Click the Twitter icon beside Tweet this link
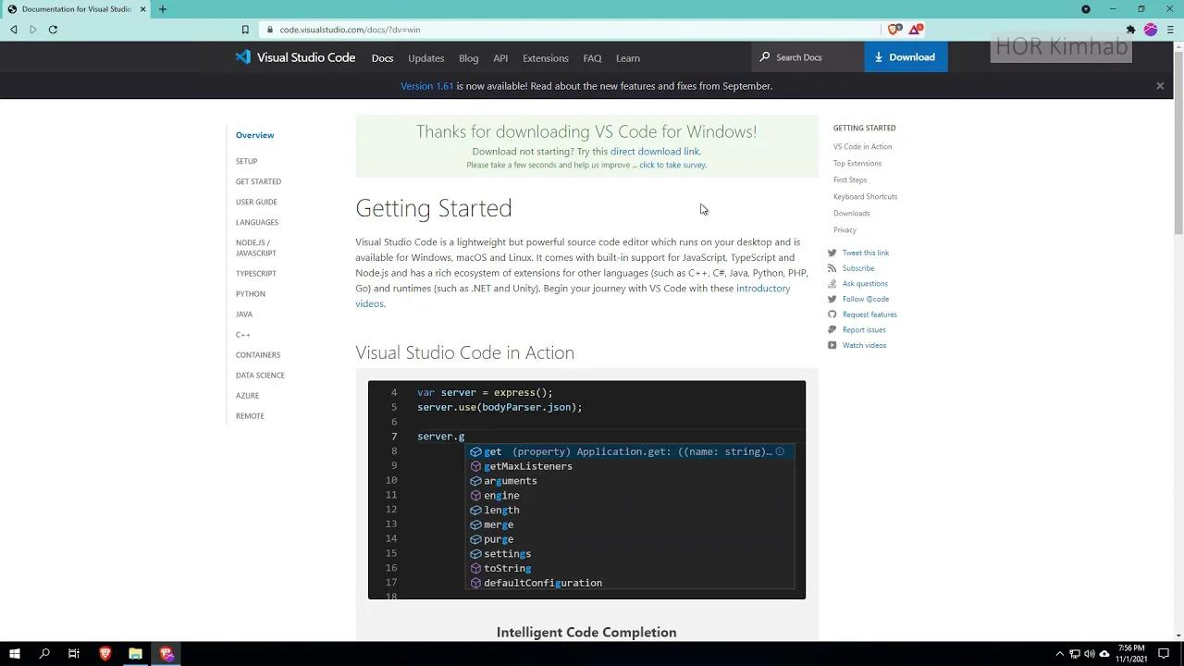This screenshot has width=1184, height=666. click(x=832, y=252)
